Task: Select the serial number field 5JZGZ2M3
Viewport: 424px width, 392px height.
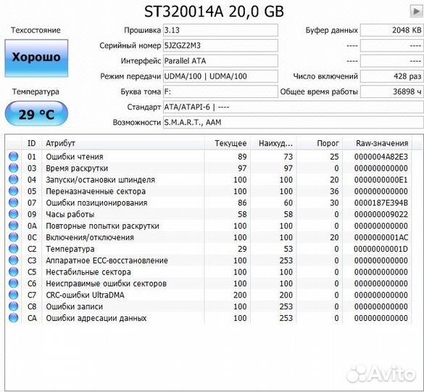Action: pyautogui.click(x=220, y=46)
